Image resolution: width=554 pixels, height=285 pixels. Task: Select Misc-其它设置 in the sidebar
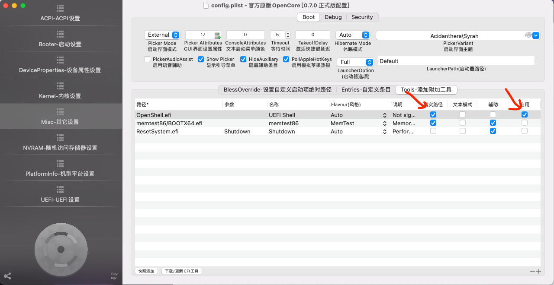point(60,117)
